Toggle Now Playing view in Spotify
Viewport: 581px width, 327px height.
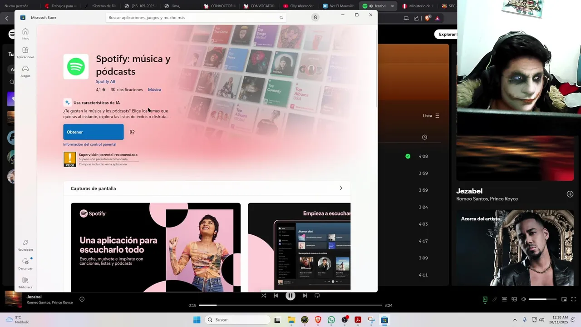click(x=485, y=299)
